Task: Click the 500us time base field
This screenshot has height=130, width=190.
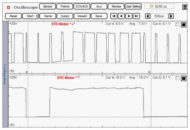Action: (x=159, y=16)
